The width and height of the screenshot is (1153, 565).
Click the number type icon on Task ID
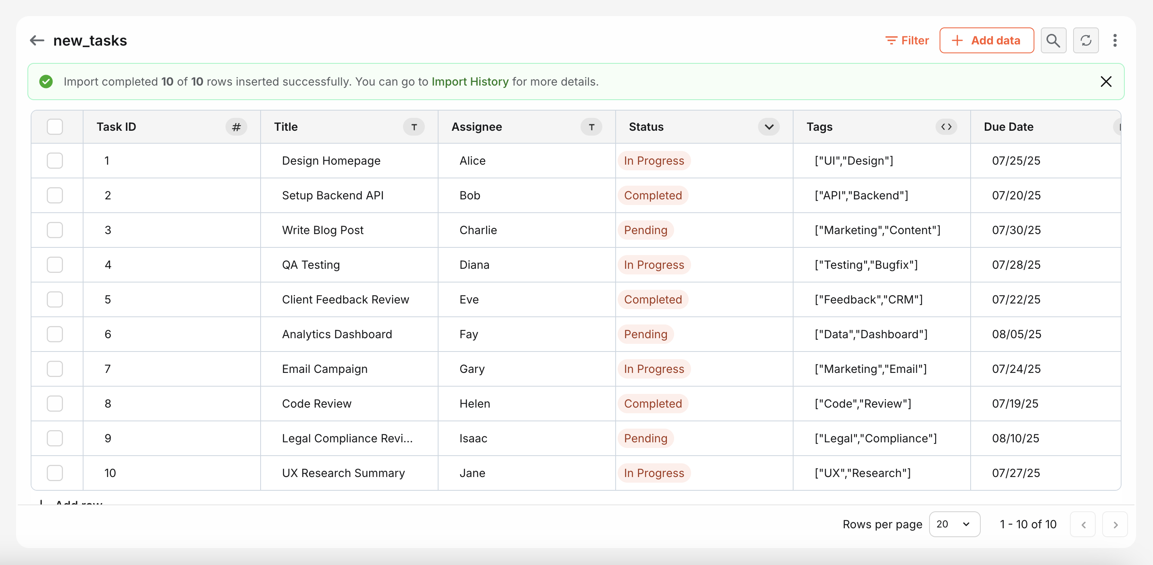tap(236, 127)
